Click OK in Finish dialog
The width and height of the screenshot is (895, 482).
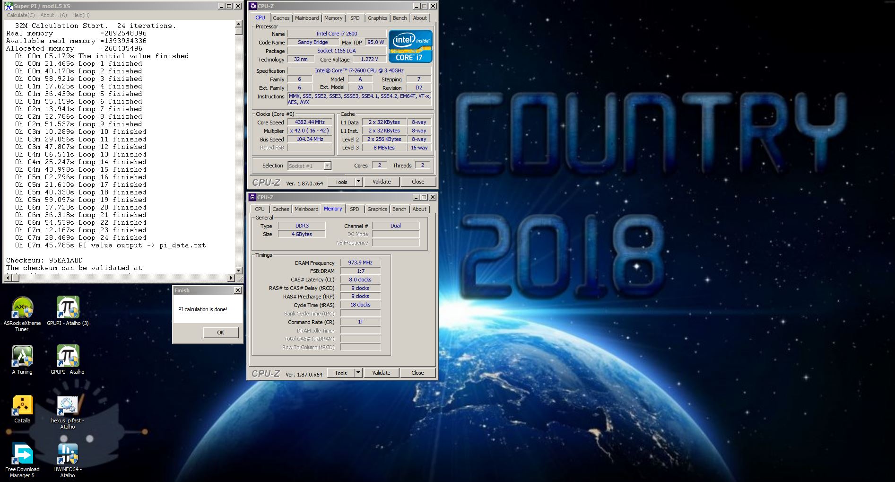point(221,333)
